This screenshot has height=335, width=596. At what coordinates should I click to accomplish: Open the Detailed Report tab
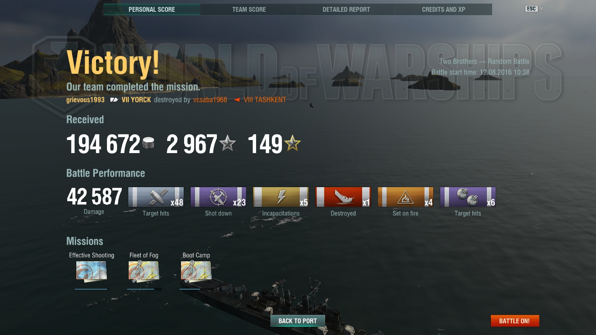click(x=346, y=9)
